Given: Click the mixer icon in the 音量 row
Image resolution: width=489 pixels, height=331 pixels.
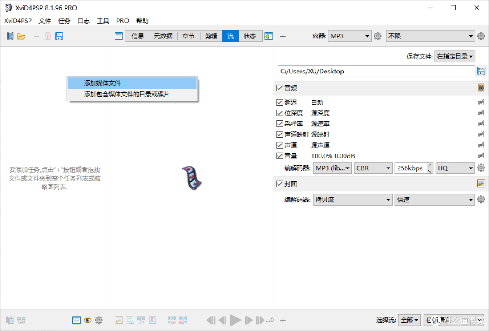Looking at the screenshot, I should [x=481, y=155].
